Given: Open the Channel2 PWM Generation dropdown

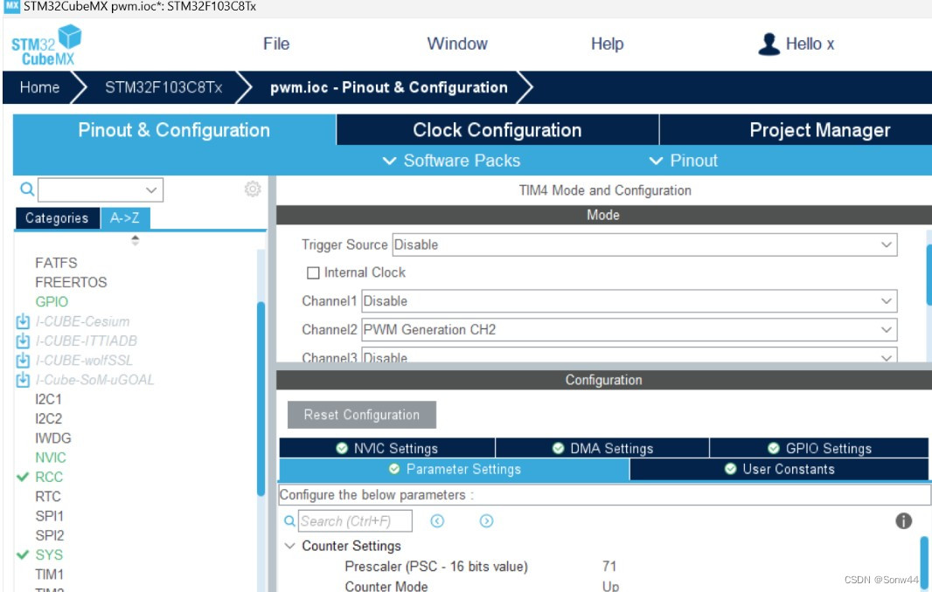Looking at the screenshot, I should pyautogui.click(x=629, y=329).
